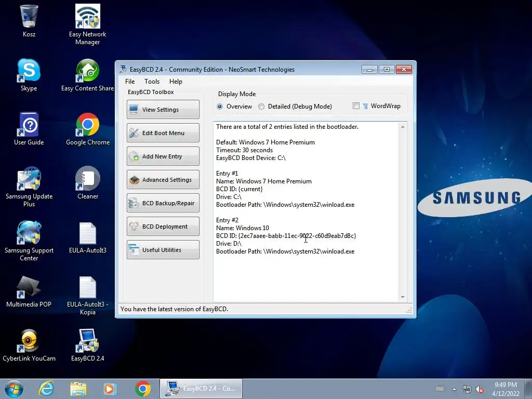This screenshot has width=532, height=399.
Task: Open Advanced Settings in the toolbox
Action: (163, 179)
